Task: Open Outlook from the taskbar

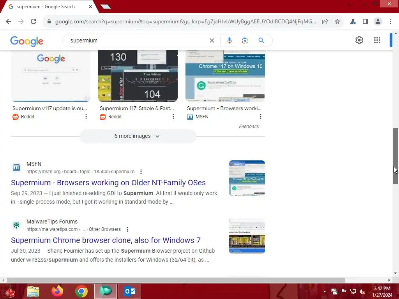Action: point(130,291)
